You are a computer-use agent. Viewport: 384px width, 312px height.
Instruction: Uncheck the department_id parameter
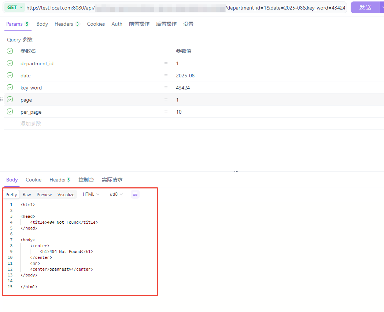10,63
